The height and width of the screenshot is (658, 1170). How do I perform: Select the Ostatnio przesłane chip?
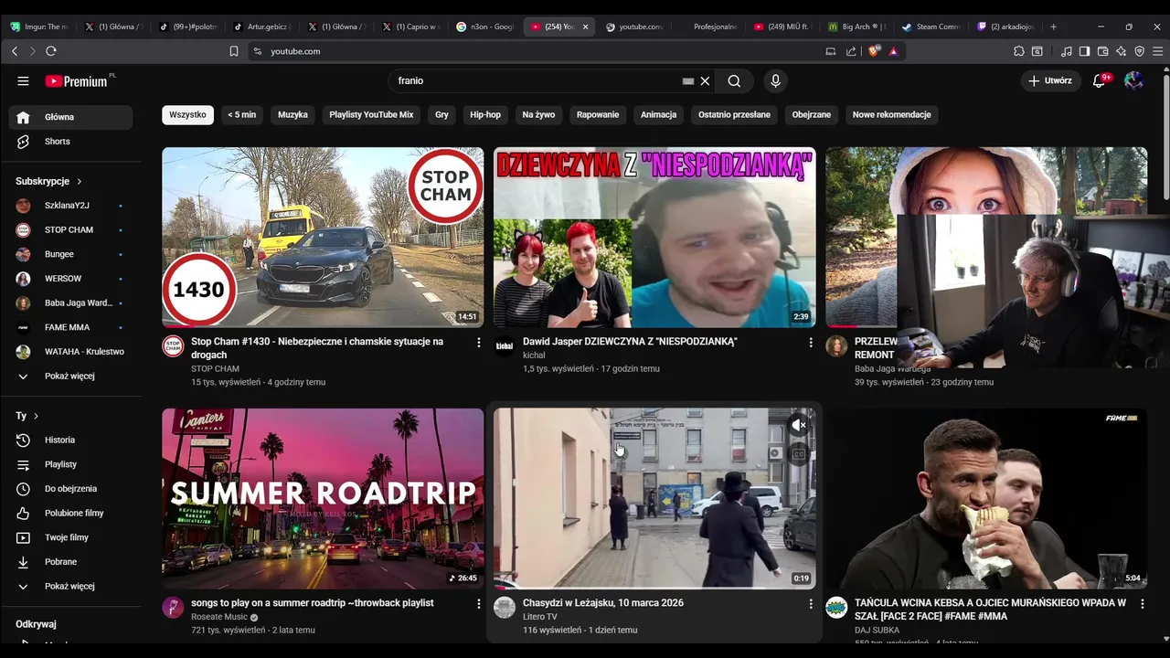tap(734, 114)
